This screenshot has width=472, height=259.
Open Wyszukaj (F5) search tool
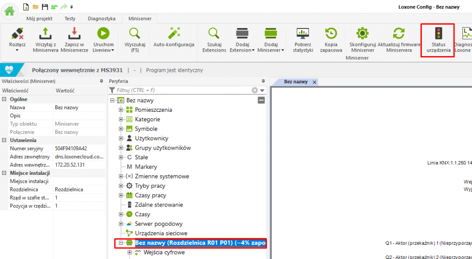(x=135, y=34)
